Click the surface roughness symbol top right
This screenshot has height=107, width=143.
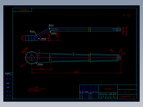point(128,15)
